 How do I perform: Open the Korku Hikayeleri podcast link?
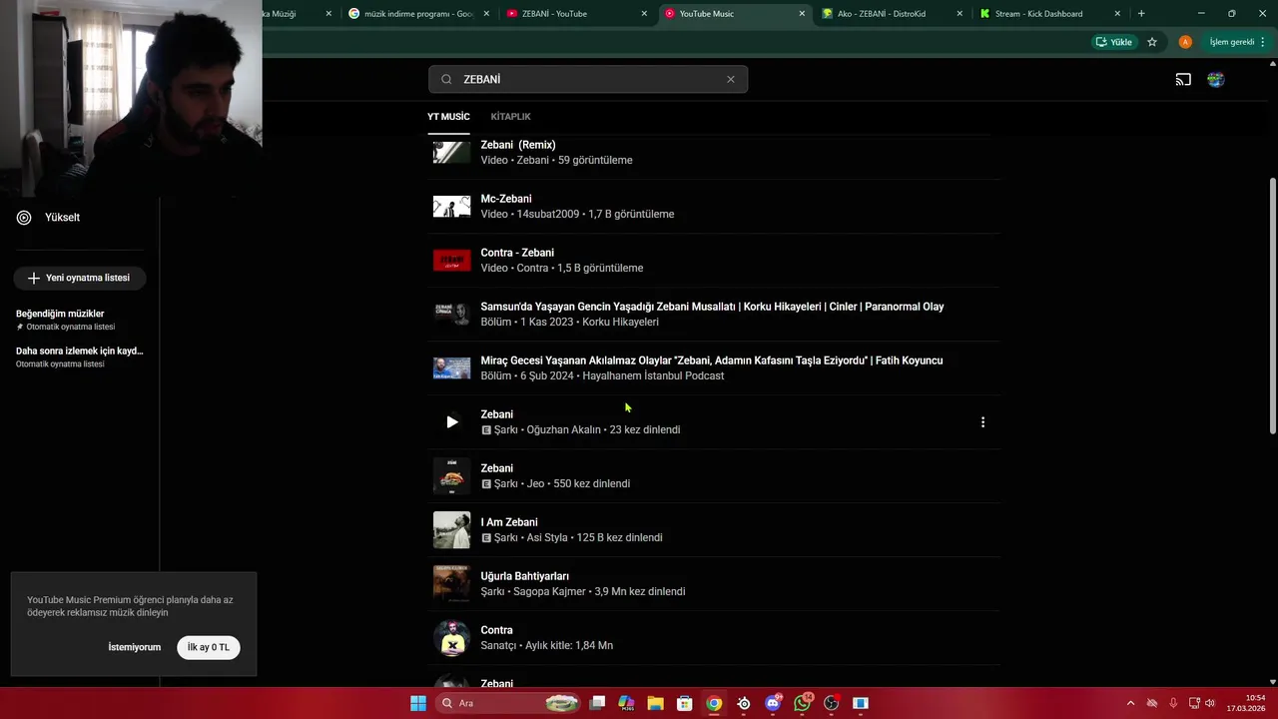pos(620,323)
